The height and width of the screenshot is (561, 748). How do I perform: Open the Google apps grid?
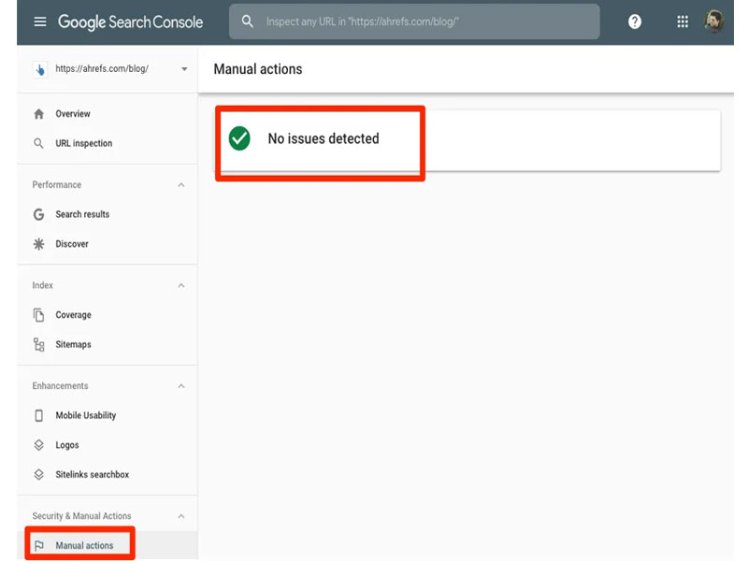point(683,22)
